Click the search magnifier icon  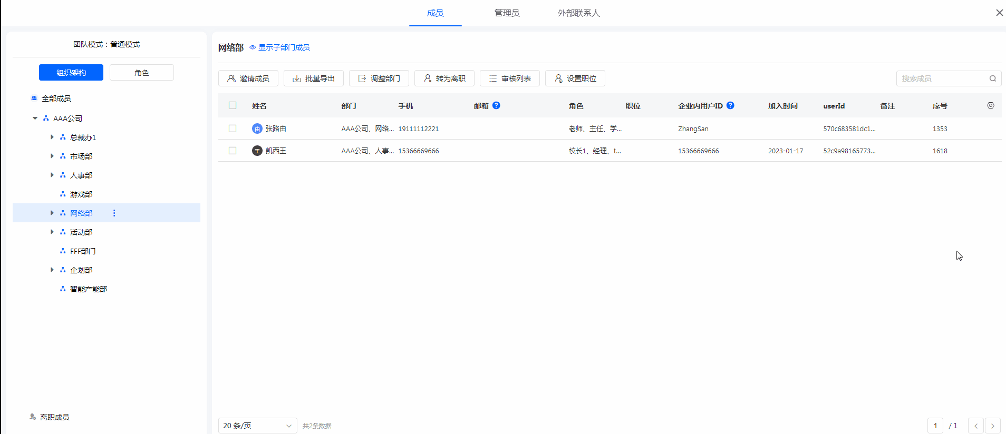[993, 78]
